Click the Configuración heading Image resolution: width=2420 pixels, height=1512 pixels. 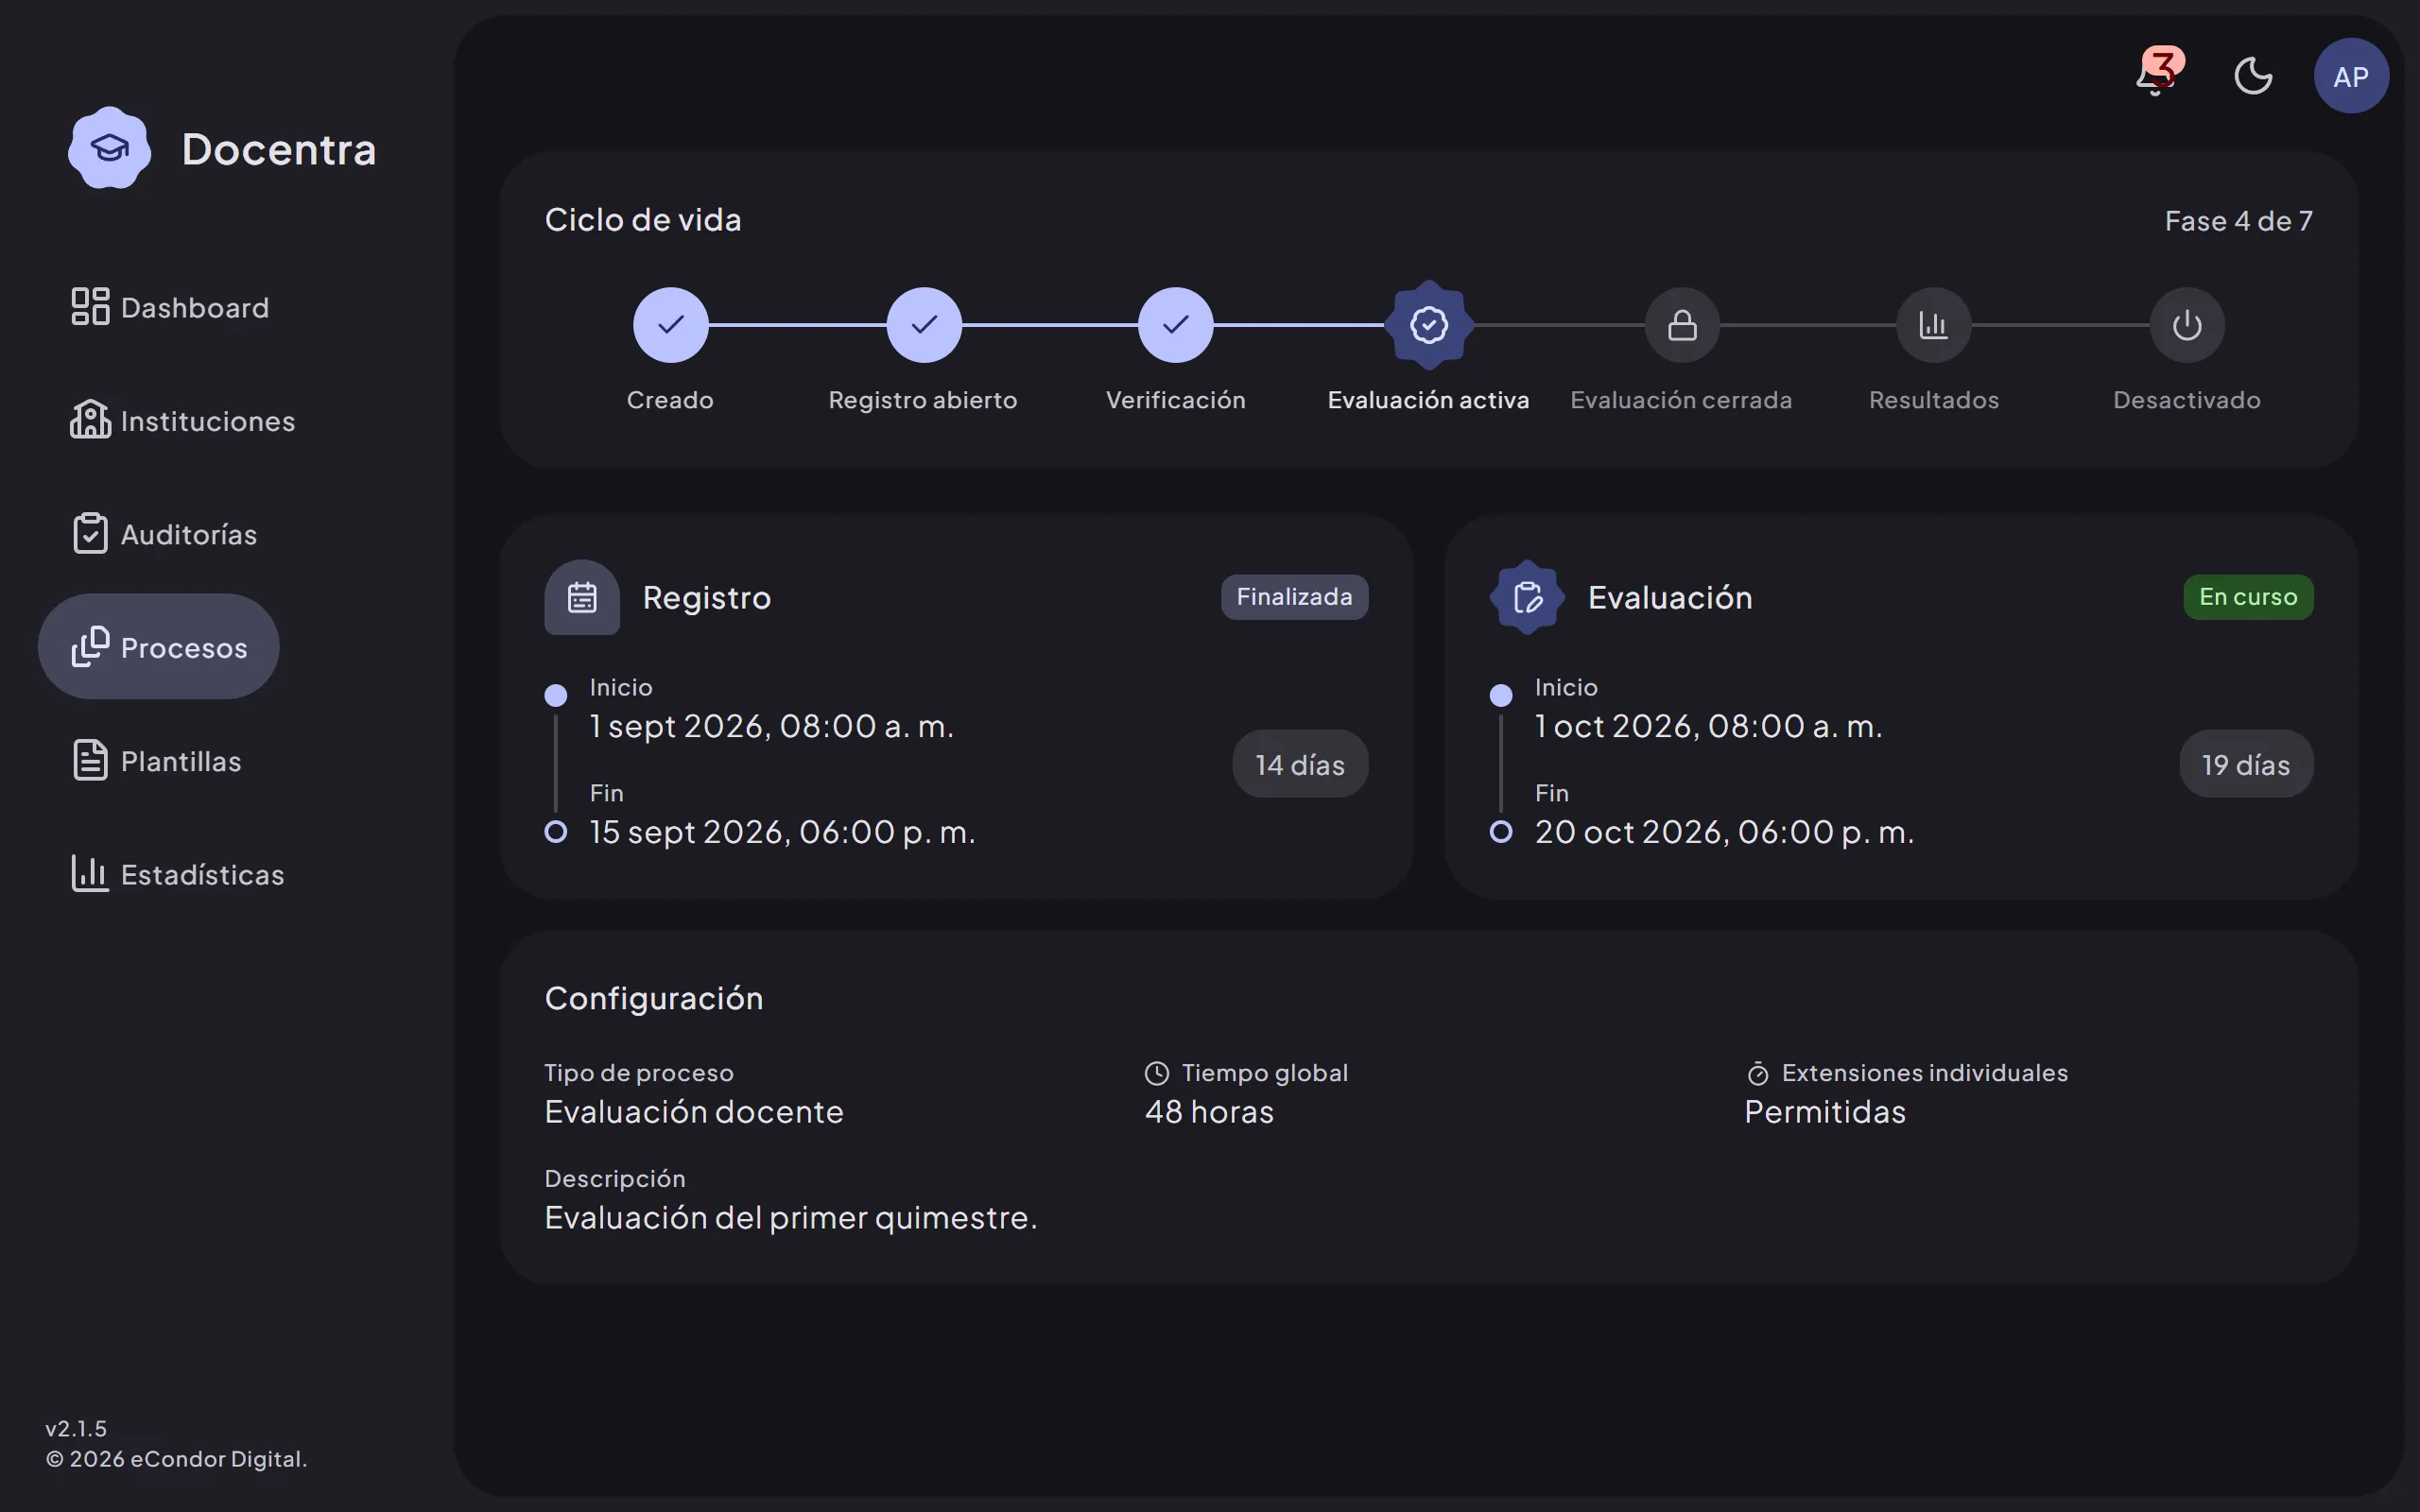point(654,999)
